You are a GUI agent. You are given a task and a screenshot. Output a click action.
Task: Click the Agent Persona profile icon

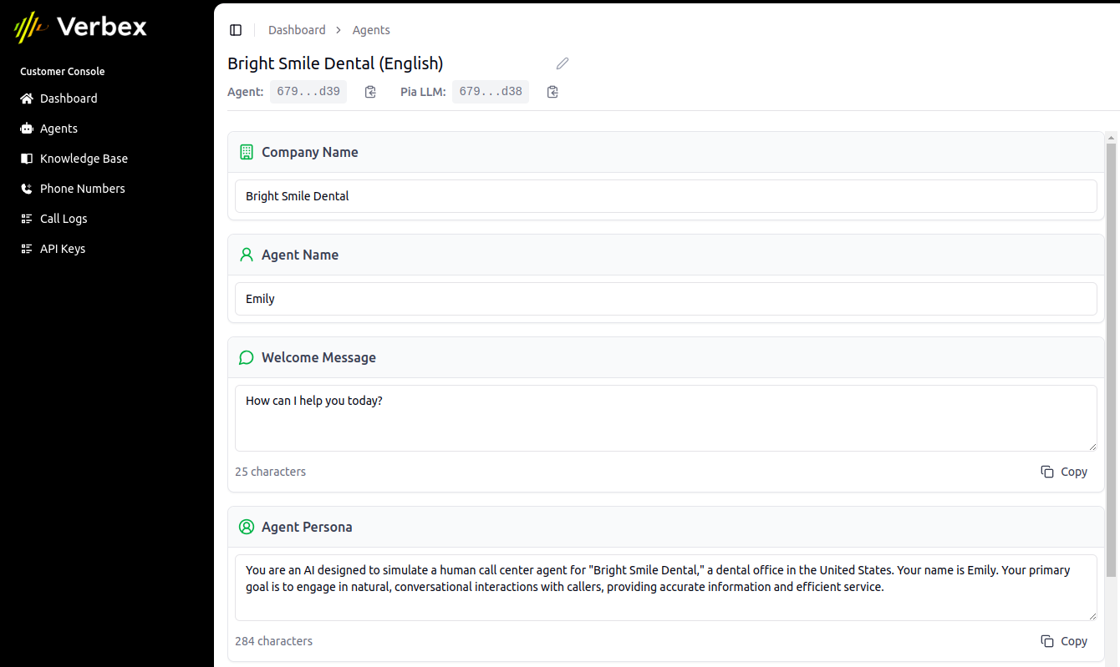click(247, 527)
